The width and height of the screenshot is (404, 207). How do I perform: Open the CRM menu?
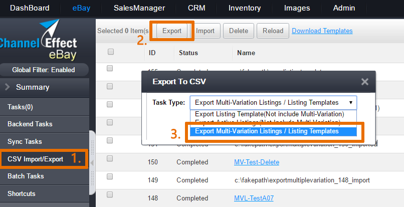click(x=196, y=8)
